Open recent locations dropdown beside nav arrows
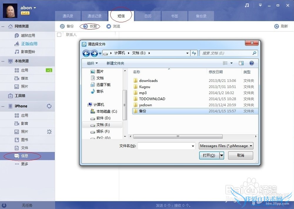Viewport: 294px width, 209px height. click(100, 53)
